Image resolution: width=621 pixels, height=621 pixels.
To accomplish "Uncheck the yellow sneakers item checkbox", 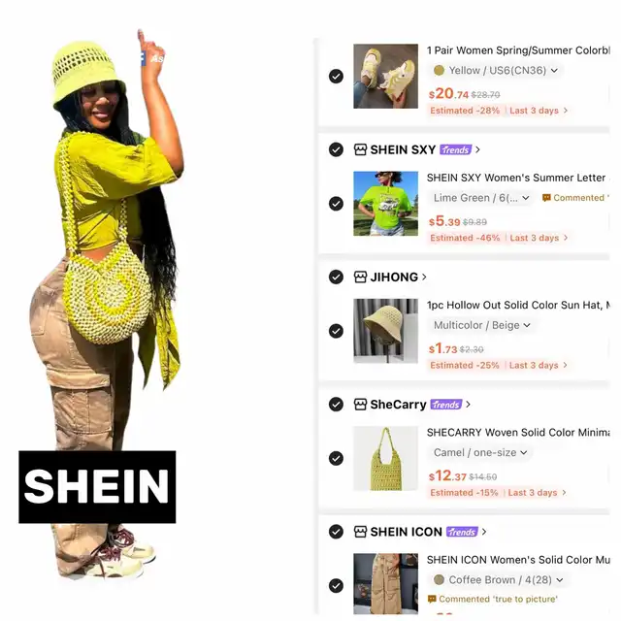I will 336,76.
